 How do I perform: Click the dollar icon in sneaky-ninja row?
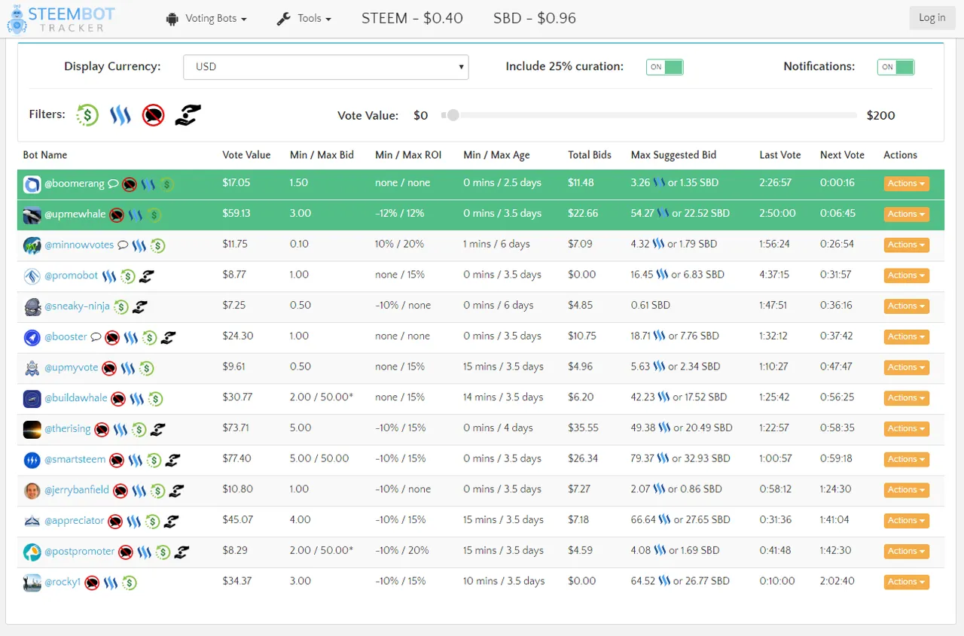pyautogui.click(x=120, y=307)
